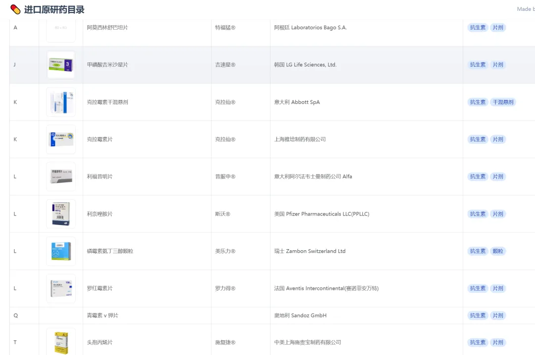Click index letter T in 头孢丙烯片 row
This screenshot has height=355, width=535.
pos(15,343)
